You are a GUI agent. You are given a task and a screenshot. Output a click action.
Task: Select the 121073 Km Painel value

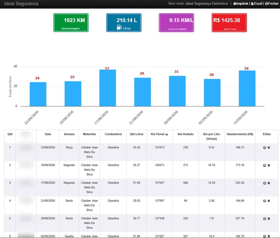point(160,147)
